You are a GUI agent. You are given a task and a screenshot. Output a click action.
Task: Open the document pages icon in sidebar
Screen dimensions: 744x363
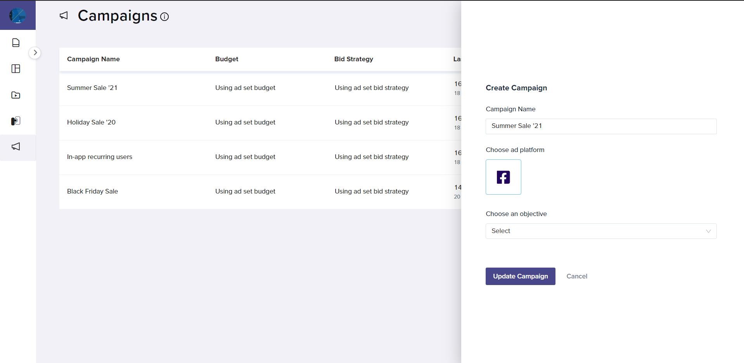pyautogui.click(x=16, y=43)
